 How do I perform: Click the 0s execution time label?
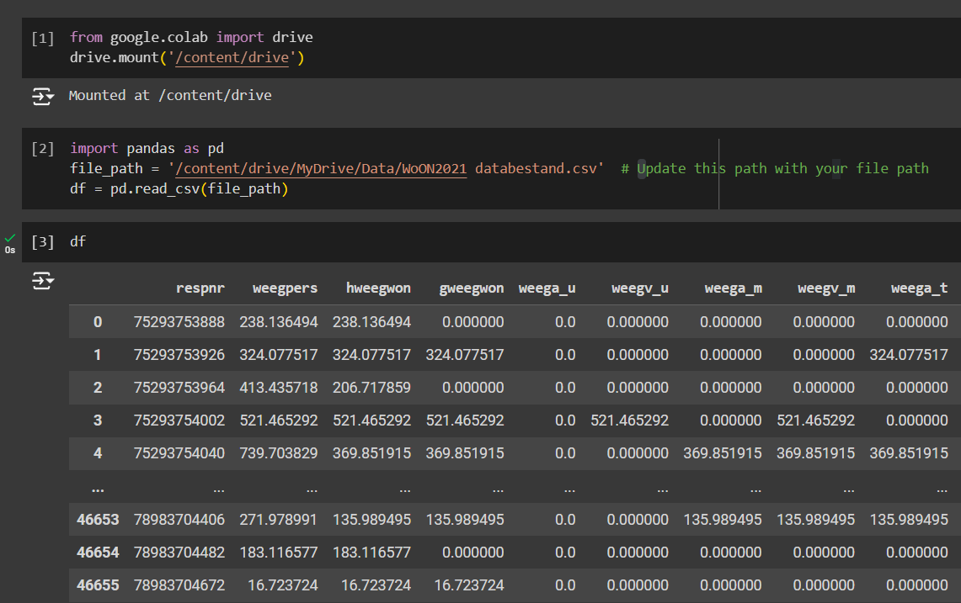[x=10, y=250]
